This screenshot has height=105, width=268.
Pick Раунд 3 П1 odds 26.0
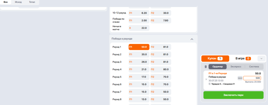(139, 62)
